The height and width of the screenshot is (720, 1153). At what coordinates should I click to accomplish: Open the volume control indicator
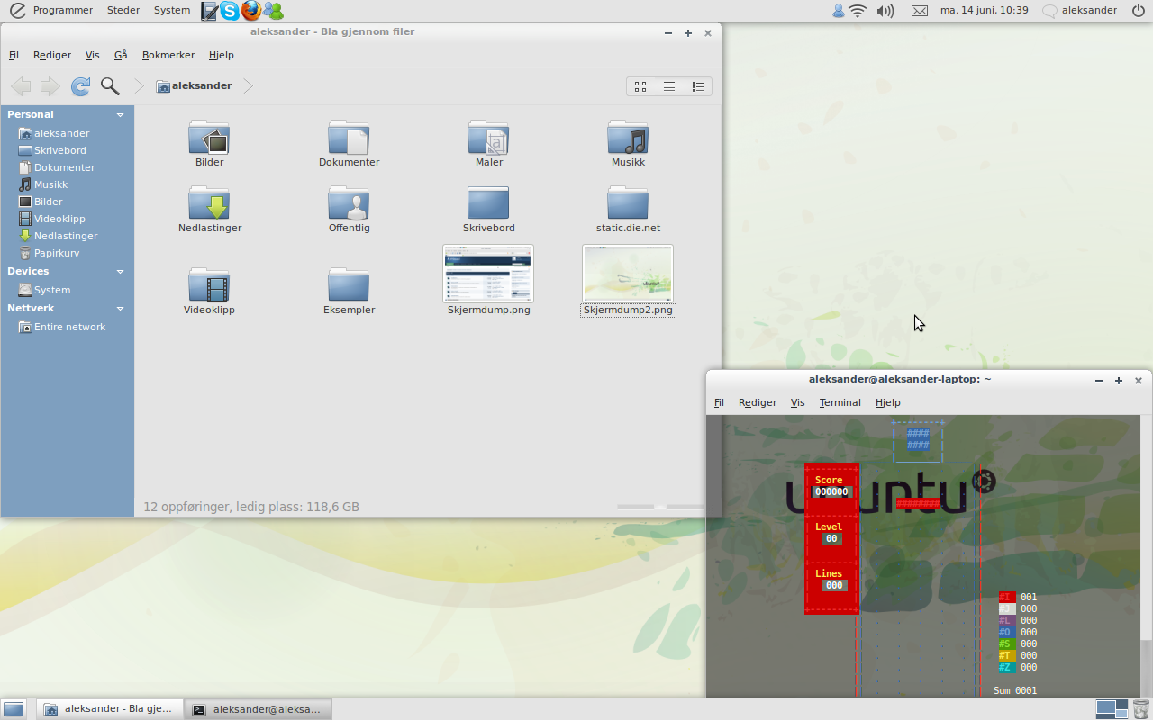coord(885,11)
